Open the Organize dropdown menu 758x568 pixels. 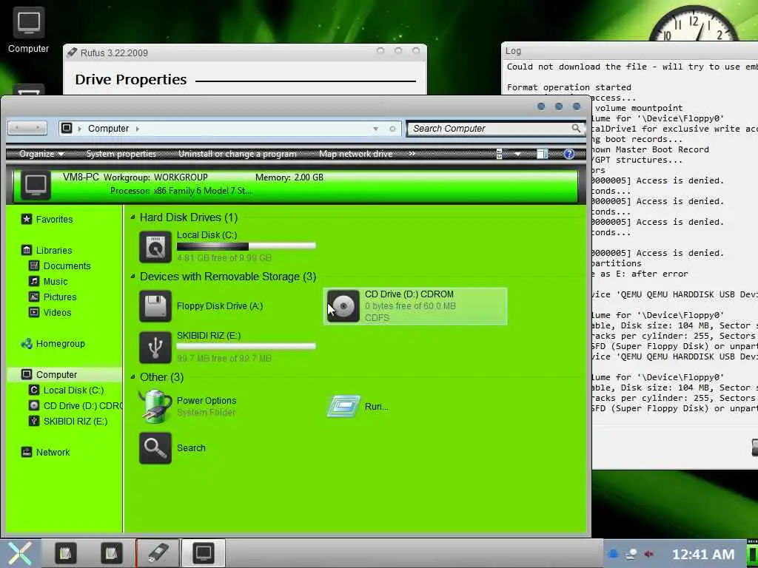tap(41, 154)
